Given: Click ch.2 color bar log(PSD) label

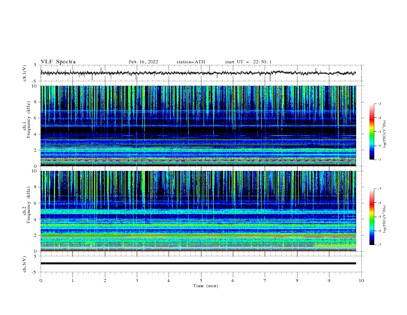Looking at the screenshot, I should click(385, 219).
